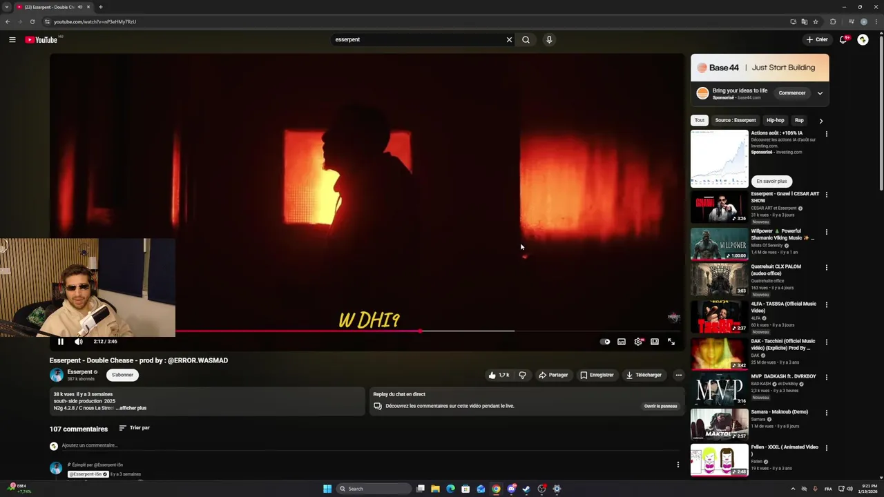This screenshot has height=497, width=884.
Task: Open the Créer menu
Action: pyautogui.click(x=817, y=39)
